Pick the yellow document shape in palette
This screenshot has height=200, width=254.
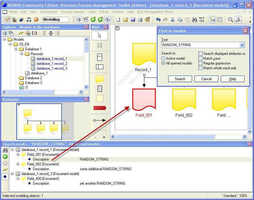(100, 79)
